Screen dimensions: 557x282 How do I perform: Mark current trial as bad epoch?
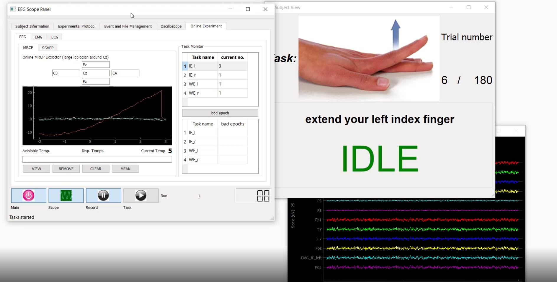click(x=220, y=113)
